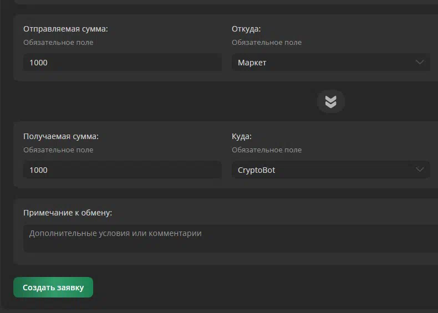Click the Отправляемая сумма label
The image size is (438, 313).
(65, 29)
